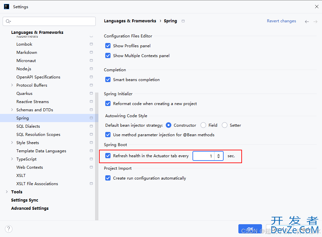The width and height of the screenshot is (322, 237).
Task: Uncheck Show Profiles panel
Action: click(x=108, y=46)
